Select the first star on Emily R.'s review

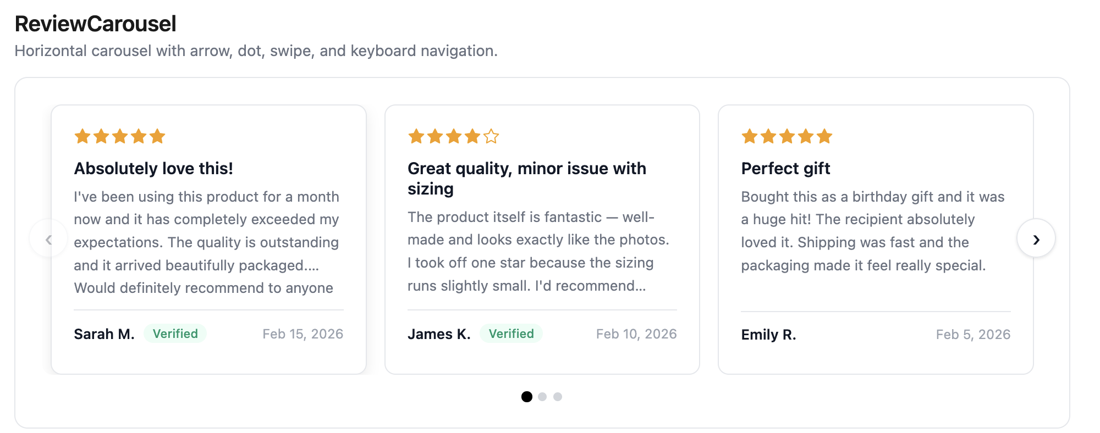pyautogui.click(x=749, y=136)
